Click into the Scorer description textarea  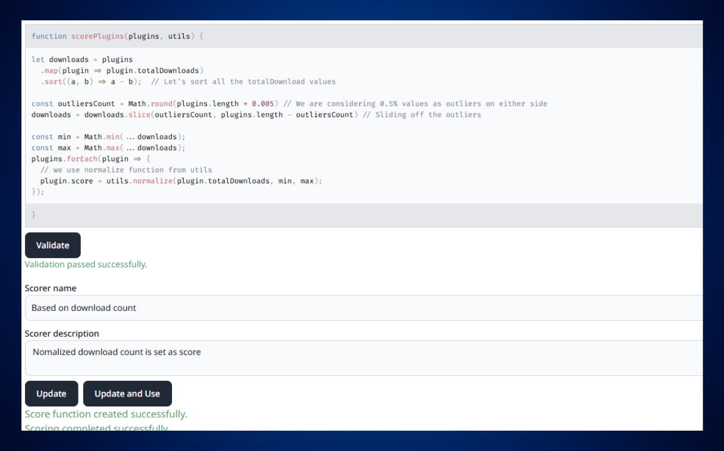[x=363, y=358]
